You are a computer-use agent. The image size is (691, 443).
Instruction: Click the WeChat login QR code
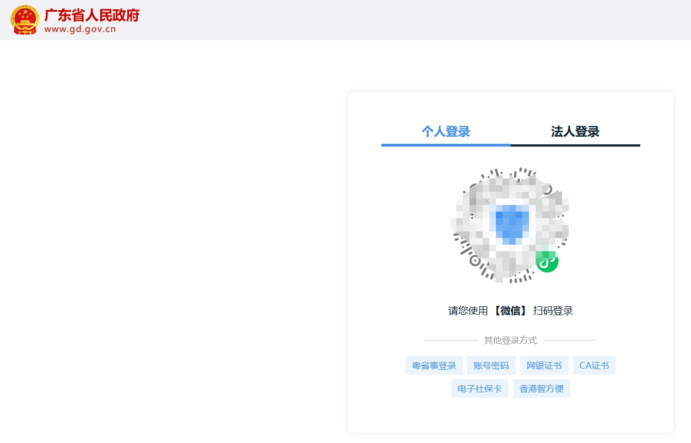pyautogui.click(x=510, y=225)
